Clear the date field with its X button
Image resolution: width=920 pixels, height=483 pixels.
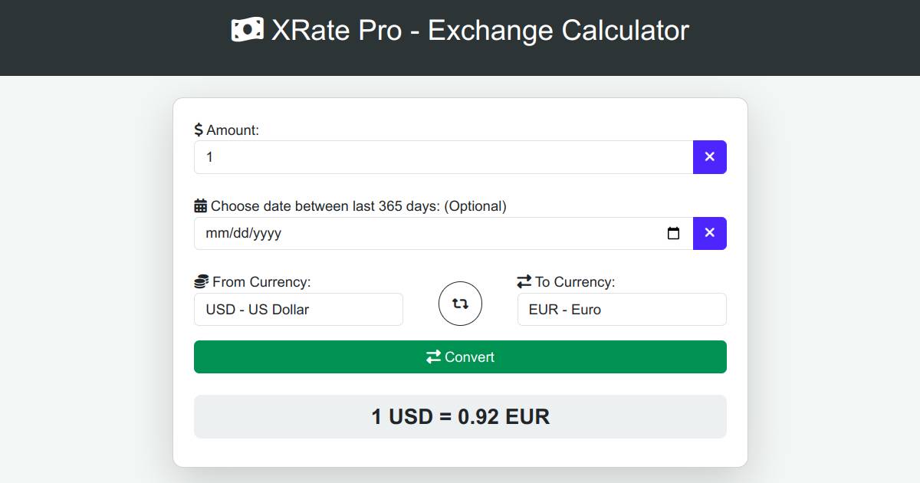coord(709,233)
